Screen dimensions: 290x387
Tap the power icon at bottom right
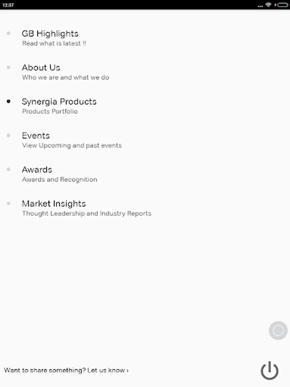point(270,370)
